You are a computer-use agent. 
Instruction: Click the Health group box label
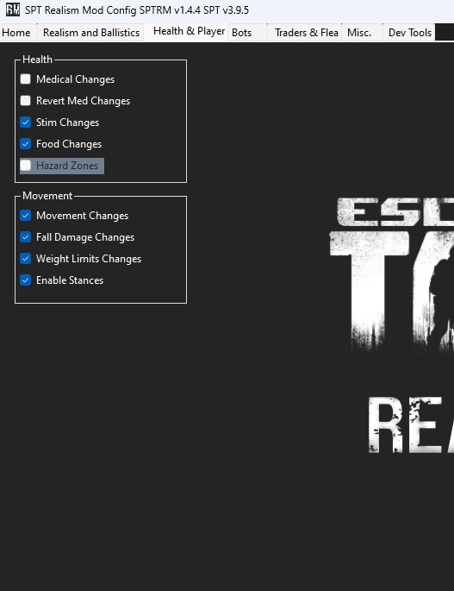(37, 60)
